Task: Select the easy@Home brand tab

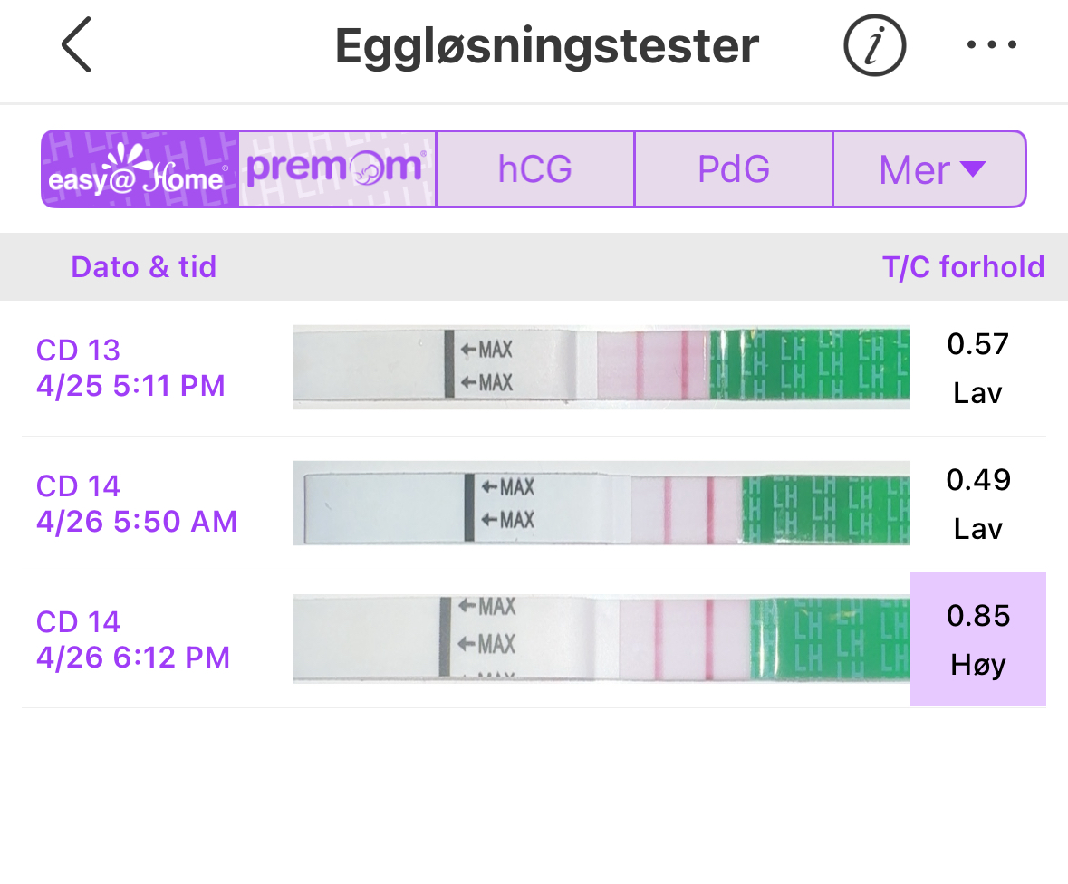Action: (x=140, y=169)
